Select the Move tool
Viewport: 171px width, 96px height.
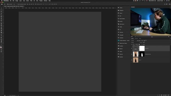1,8
